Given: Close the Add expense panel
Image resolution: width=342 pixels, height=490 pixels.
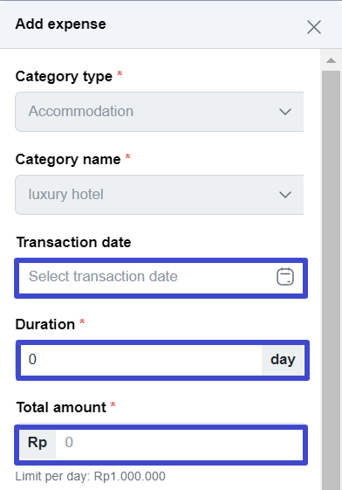Looking at the screenshot, I should tap(314, 27).
